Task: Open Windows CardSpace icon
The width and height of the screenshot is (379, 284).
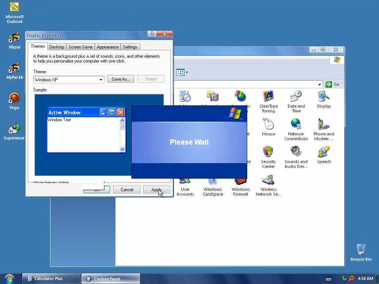Action: (213, 187)
